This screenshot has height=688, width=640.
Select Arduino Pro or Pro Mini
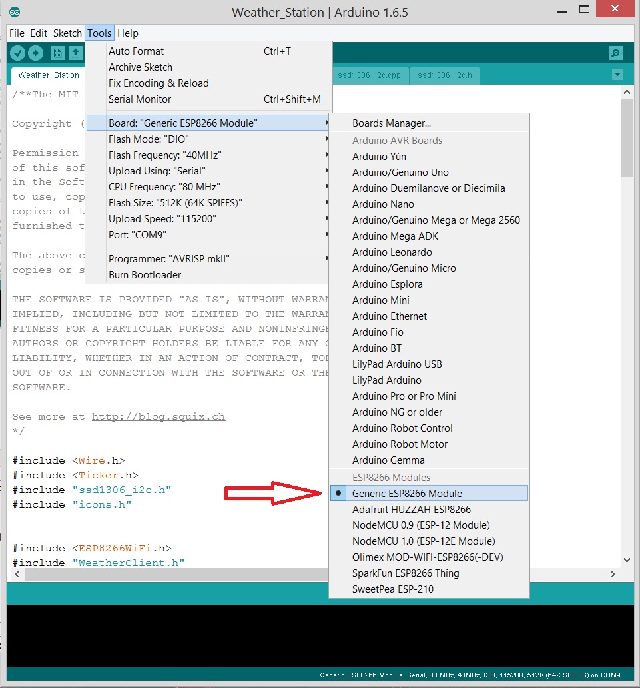click(x=429, y=396)
